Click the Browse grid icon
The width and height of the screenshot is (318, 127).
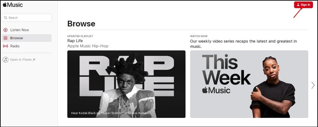click(x=5, y=38)
